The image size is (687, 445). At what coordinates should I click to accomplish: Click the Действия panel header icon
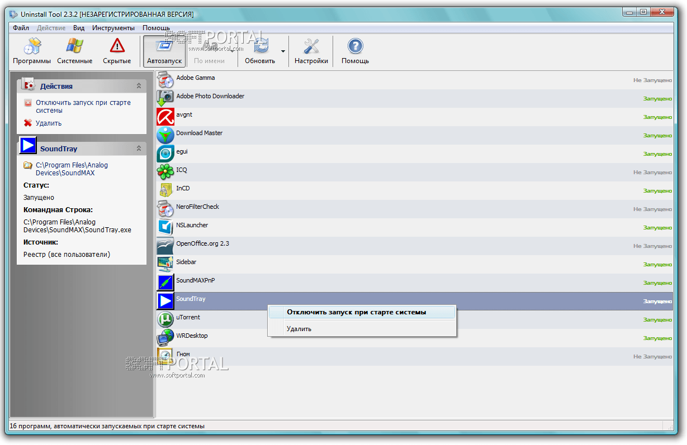pyautogui.click(x=28, y=84)
